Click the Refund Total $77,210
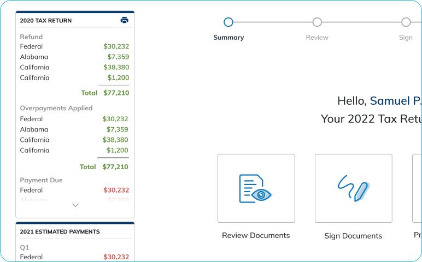Image resolution: width=422 pixels, height=262 pixels. 105,93
